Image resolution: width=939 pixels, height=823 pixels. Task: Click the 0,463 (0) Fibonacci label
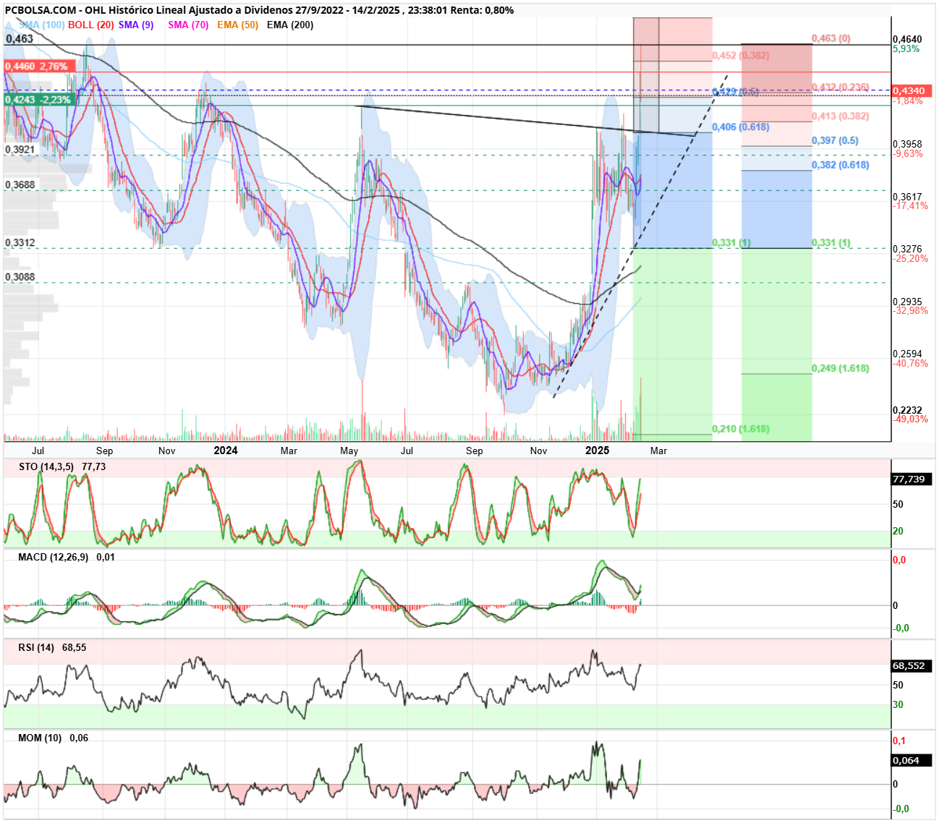[x=831, y=38]
